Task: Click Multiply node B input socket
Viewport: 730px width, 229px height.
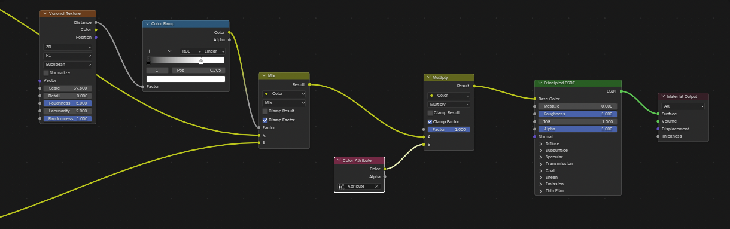Action: tap(424, 144)
